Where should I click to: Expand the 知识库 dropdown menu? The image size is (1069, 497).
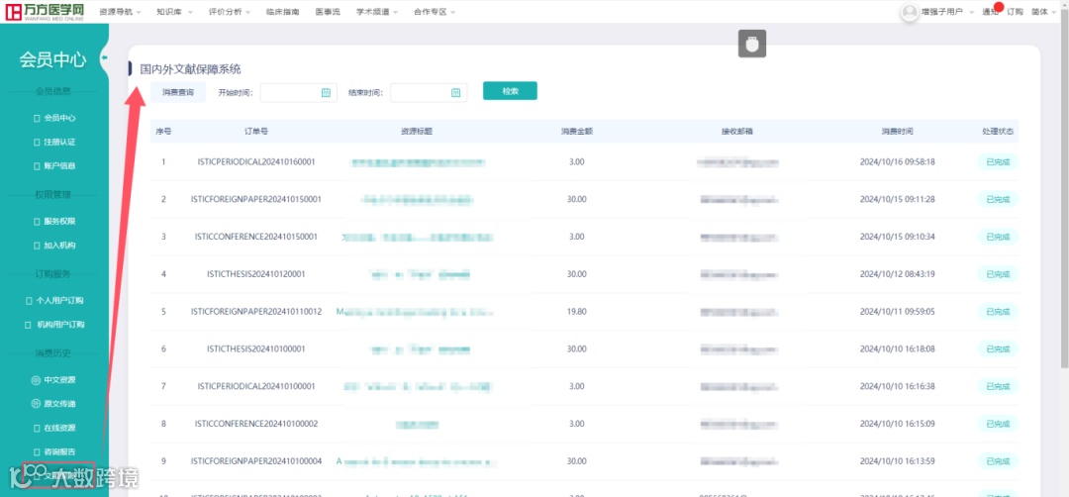tap(174, 12)
